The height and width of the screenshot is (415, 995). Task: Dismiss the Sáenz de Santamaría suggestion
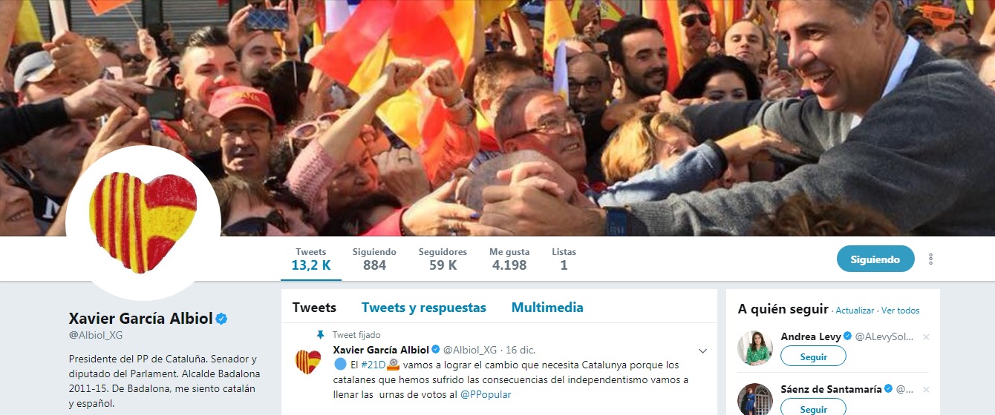pos(926,389)
